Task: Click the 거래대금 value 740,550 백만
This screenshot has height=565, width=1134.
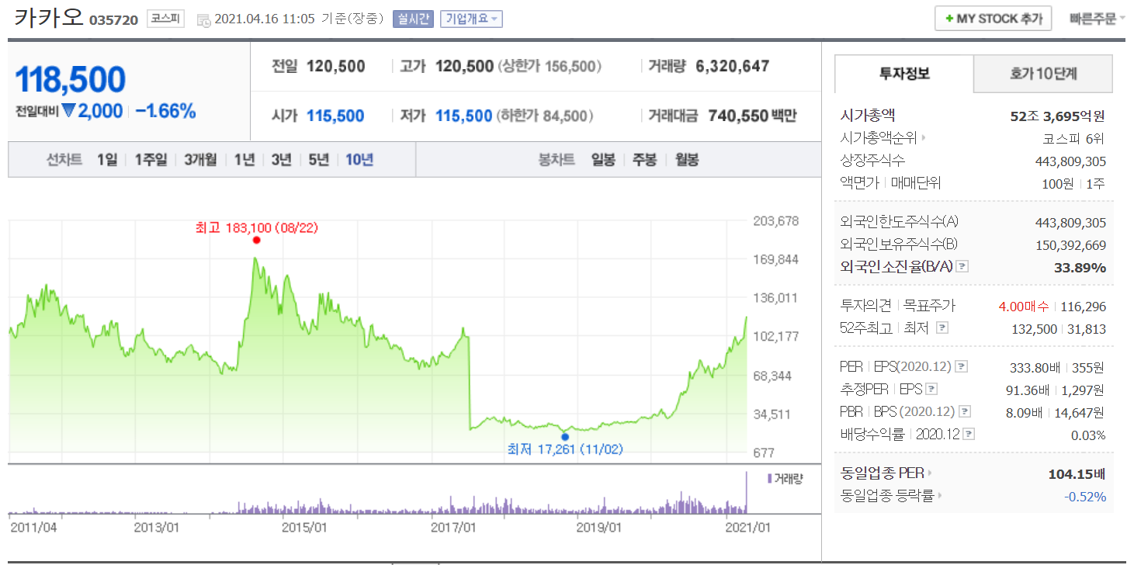Action: pyautogui.click(x=752, y=116)
